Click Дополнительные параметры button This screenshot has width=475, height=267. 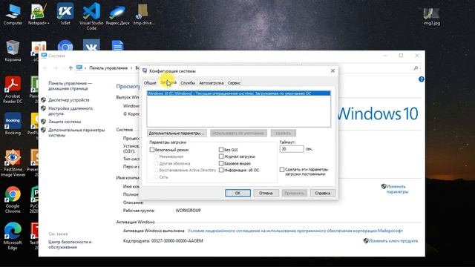pos(177,133)
